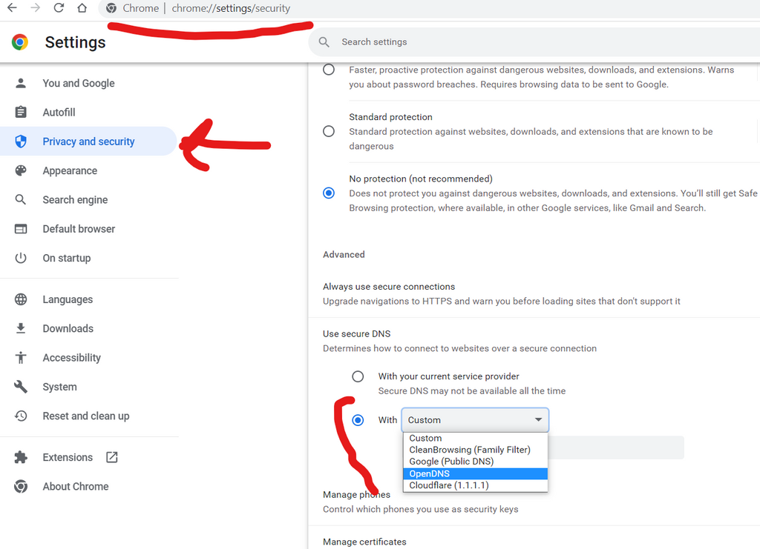Reload the page with the refresh icon
This screenshot has width=760, height=549.
tap(59, 7)
